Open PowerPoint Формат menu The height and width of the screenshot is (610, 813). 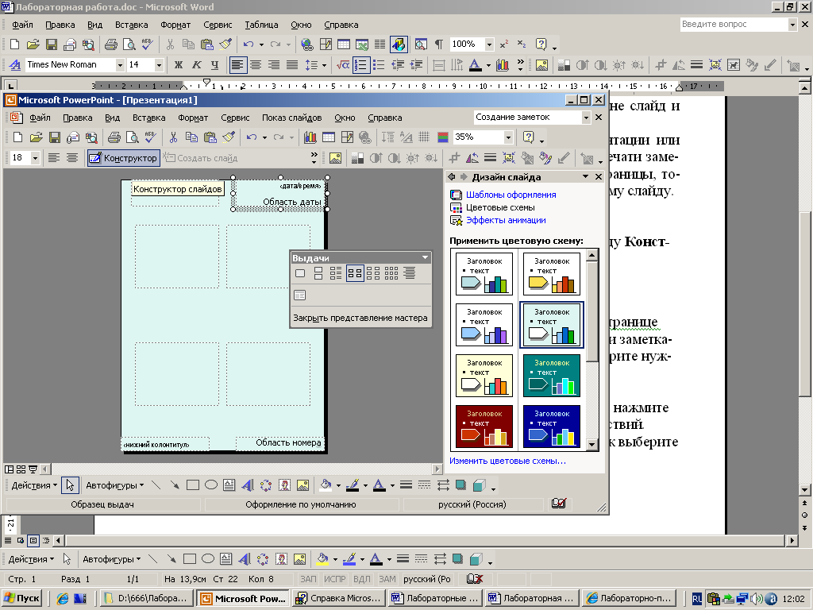[x=193, y=118]
